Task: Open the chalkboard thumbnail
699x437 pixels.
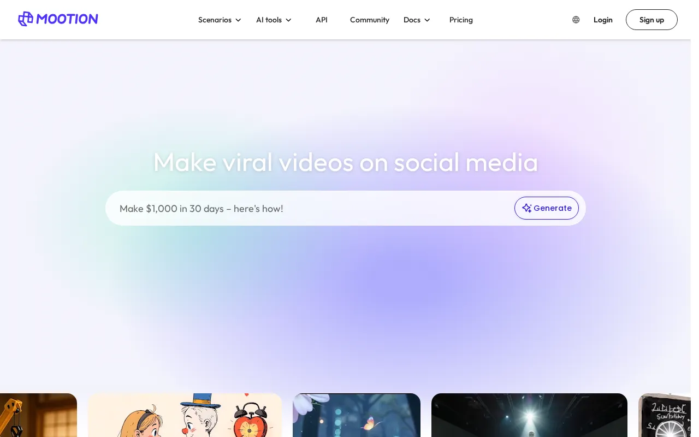Action: pyautogui.click(x=665, y=415)
